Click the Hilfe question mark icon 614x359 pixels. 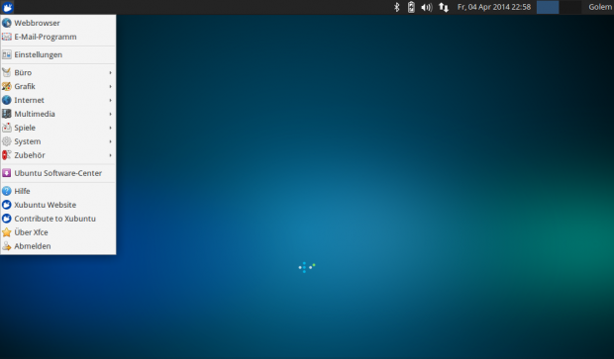tap(7, 191)
